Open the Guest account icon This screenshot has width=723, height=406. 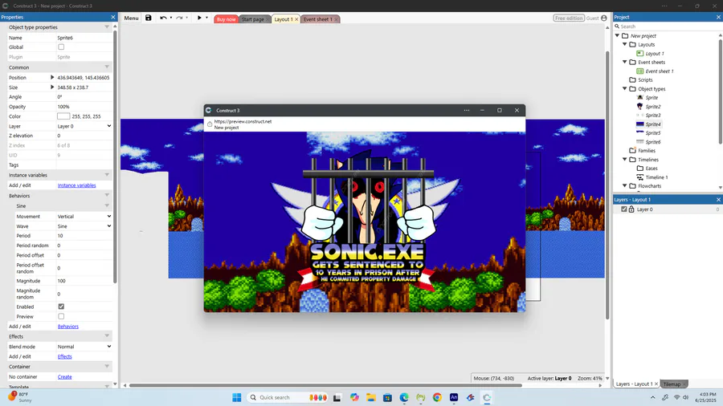[x=604, y=18]
